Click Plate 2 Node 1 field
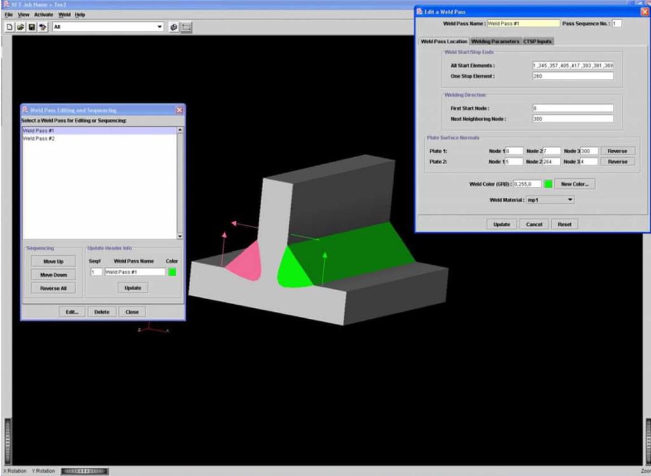651x476 pixels. pyautogui.click(x=514, y=162)
